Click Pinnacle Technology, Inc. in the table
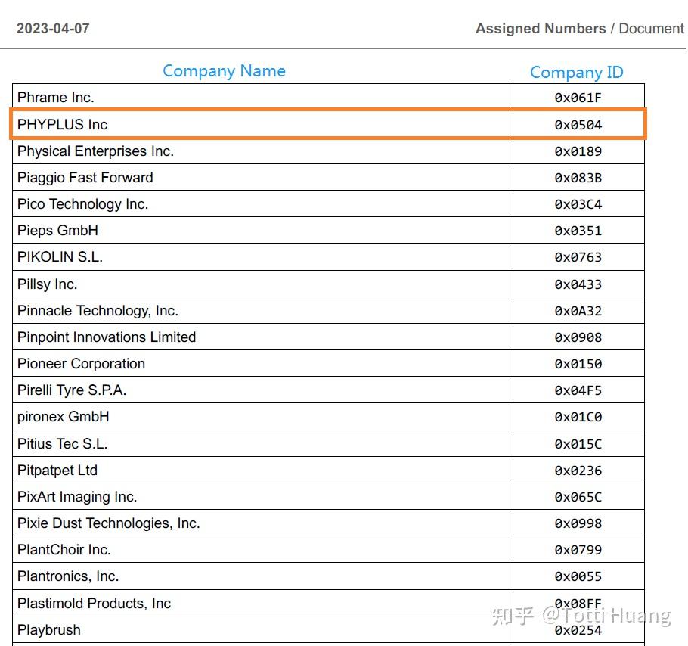The height and width of the screenshot is (646, 688). coord(98,311)
